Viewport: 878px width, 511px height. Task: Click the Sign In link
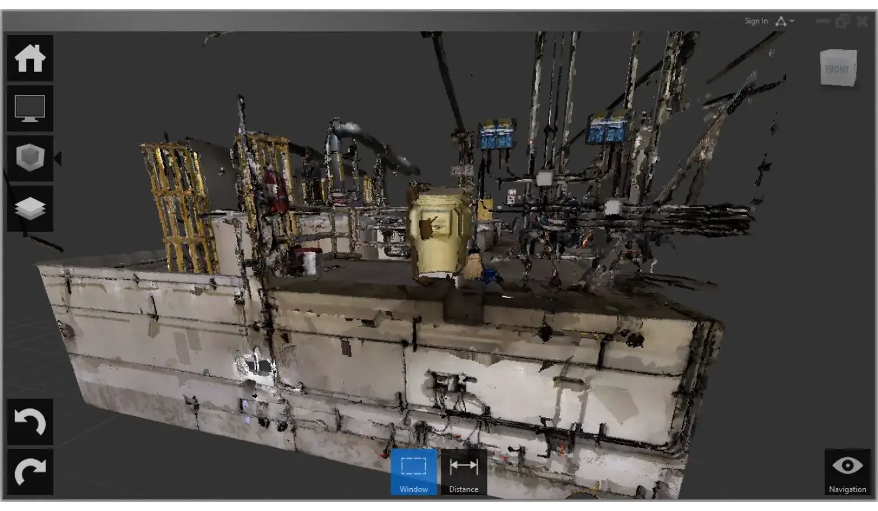click(756, 21)
